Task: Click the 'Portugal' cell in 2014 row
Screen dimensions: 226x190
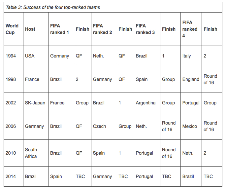Action: coord(147,176)
